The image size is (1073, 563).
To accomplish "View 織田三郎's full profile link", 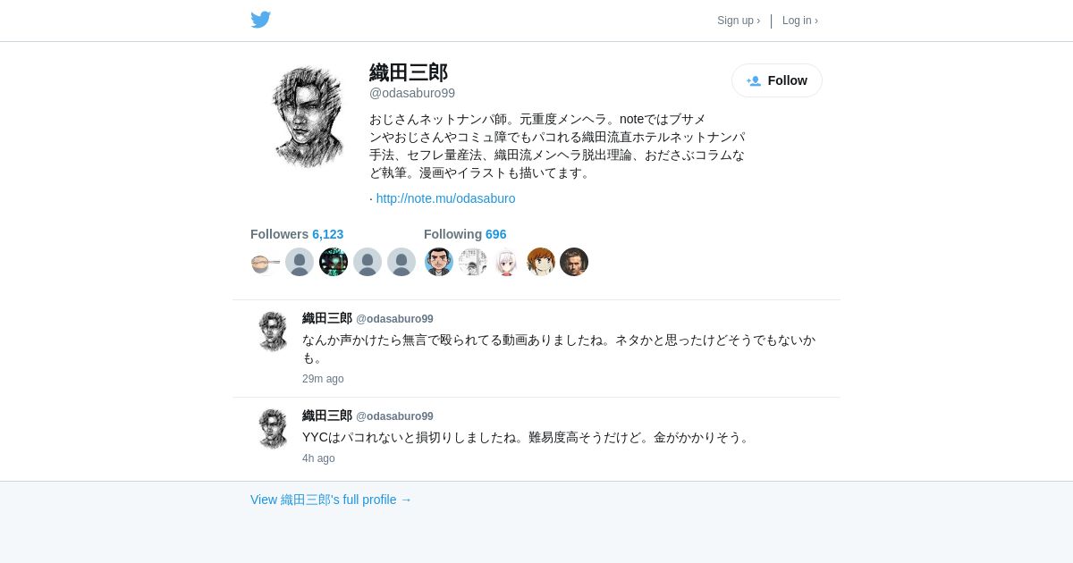I will click(x=331, y=500).
